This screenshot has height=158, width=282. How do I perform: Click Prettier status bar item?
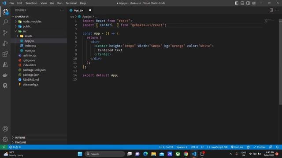point(259,147)
